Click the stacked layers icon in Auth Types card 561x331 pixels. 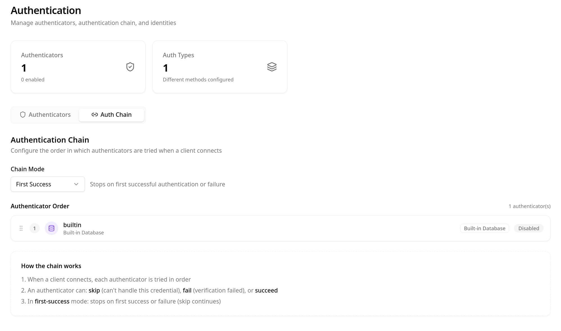point(272,67)
